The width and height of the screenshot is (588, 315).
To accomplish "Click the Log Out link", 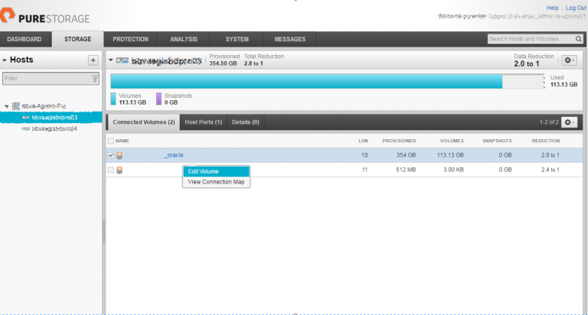I will 576,7.
